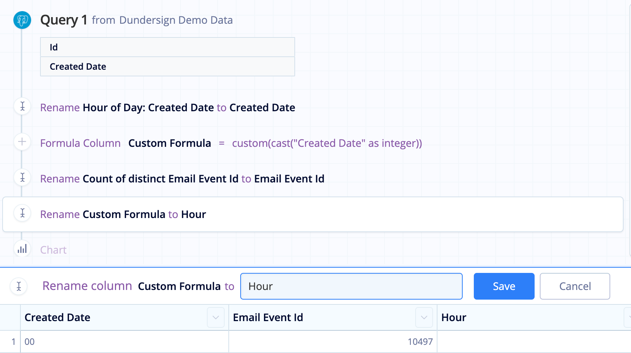Select the Rename Custom Formula to Hour step

313,214
